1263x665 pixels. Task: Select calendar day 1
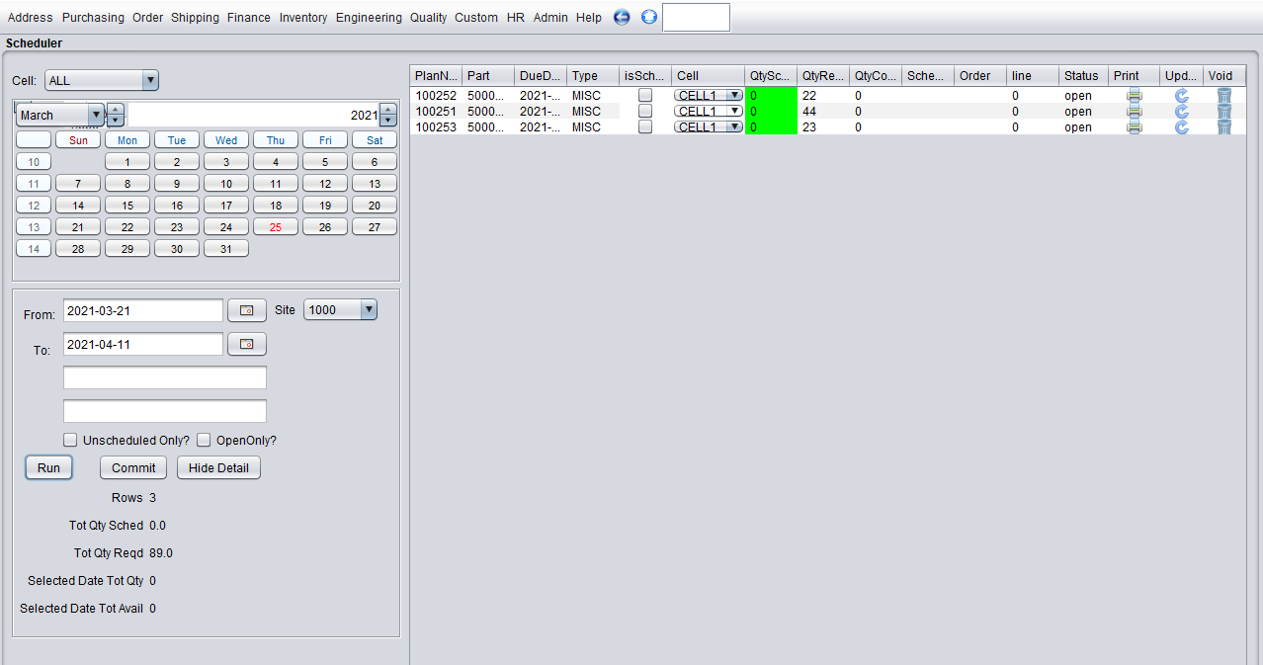(x=127, y=162)
